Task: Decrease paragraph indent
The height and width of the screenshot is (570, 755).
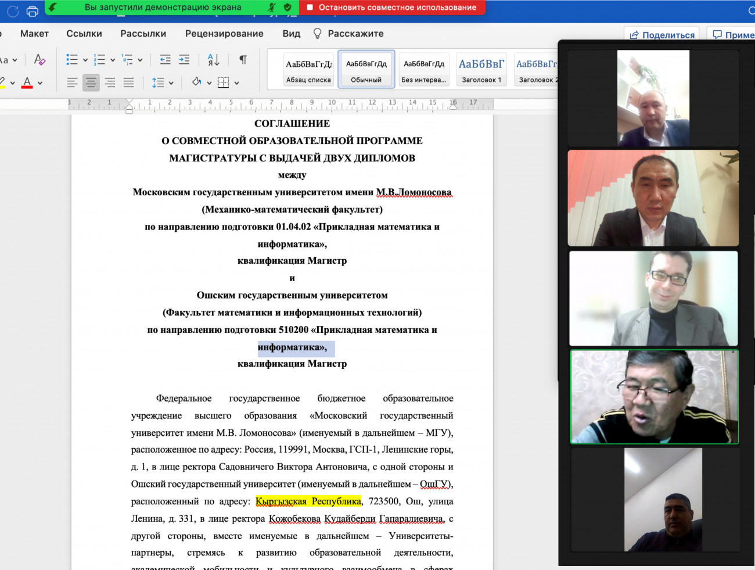Action: (165, 59)
